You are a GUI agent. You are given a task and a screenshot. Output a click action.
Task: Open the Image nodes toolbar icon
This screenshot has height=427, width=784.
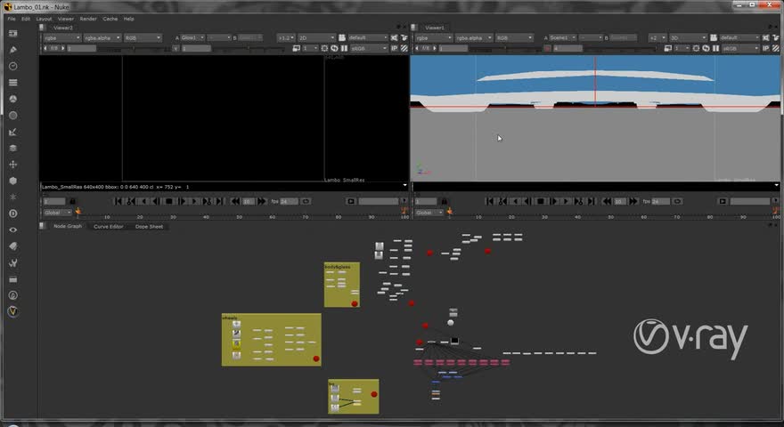(13, 33)
